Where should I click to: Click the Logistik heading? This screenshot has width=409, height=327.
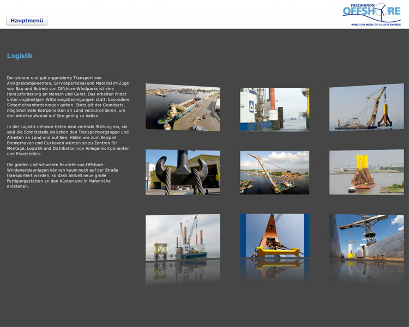point(20,56)
